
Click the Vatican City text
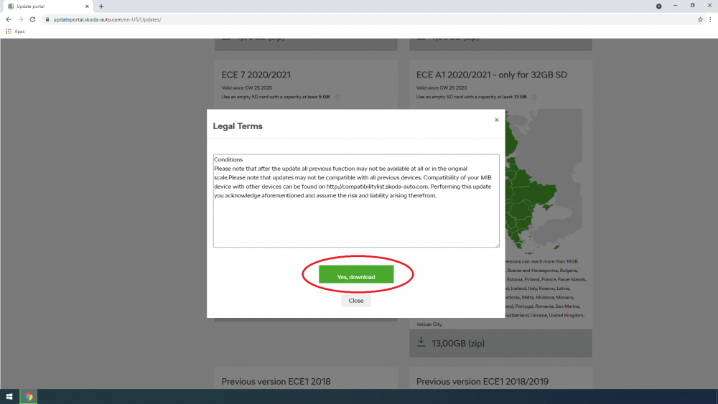coord(429,324)
